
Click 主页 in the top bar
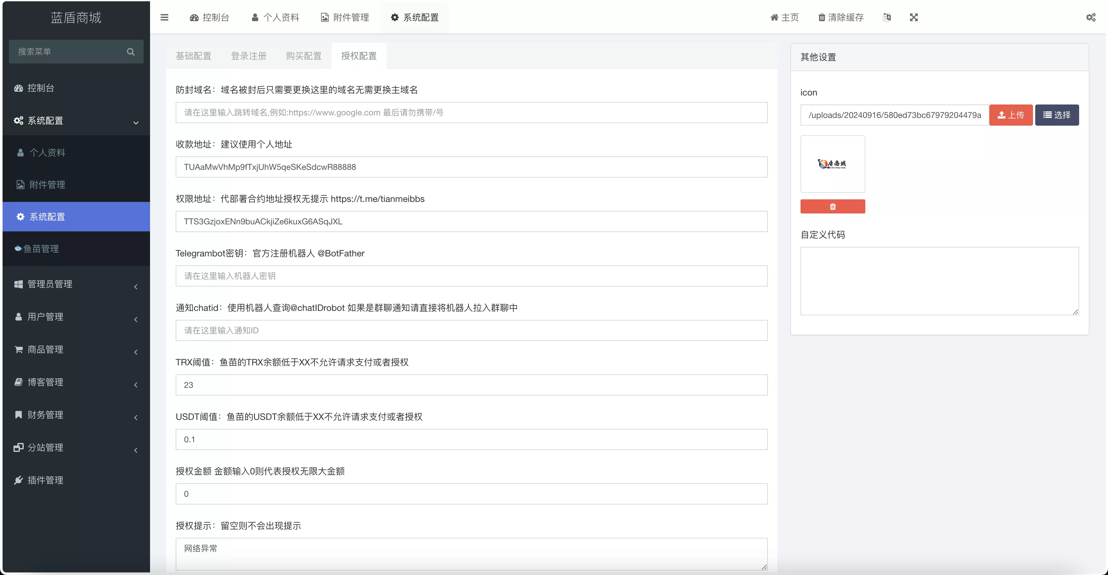784,17
